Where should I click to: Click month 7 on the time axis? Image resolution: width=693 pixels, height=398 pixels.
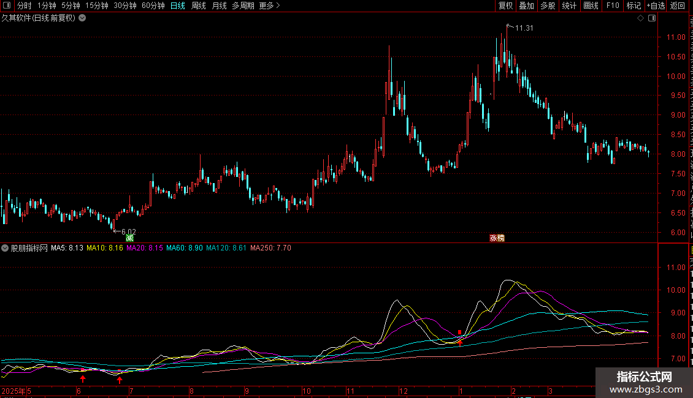[131, 391]
